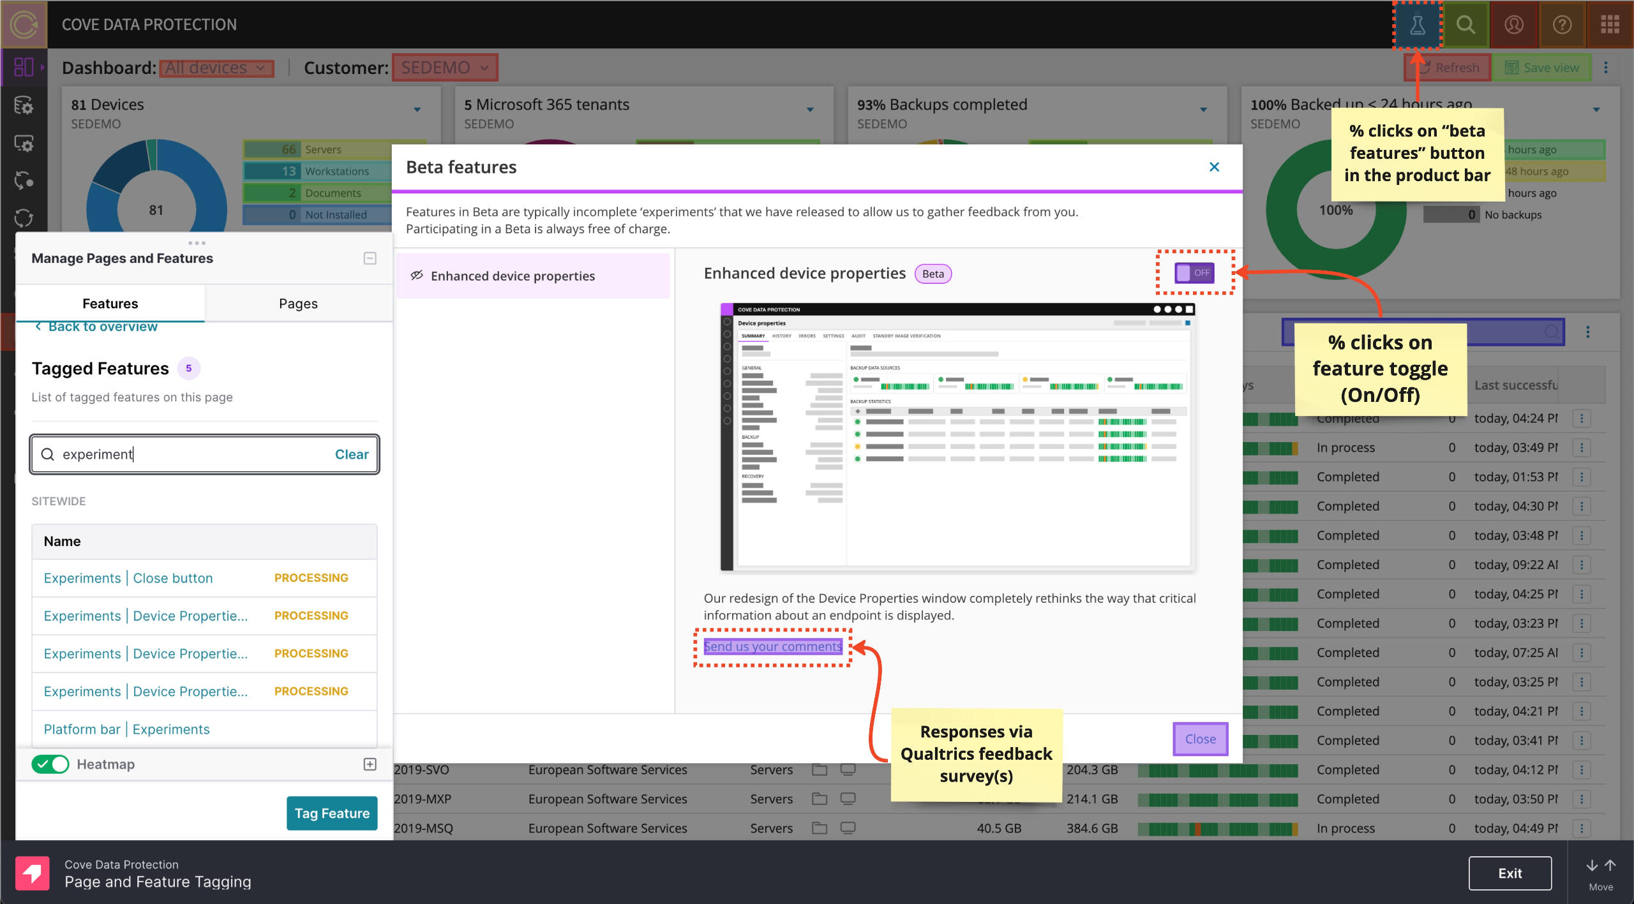Open the apps grid launcher icon
Screen dimensions: 1634x904
(x=1610, y=25)
